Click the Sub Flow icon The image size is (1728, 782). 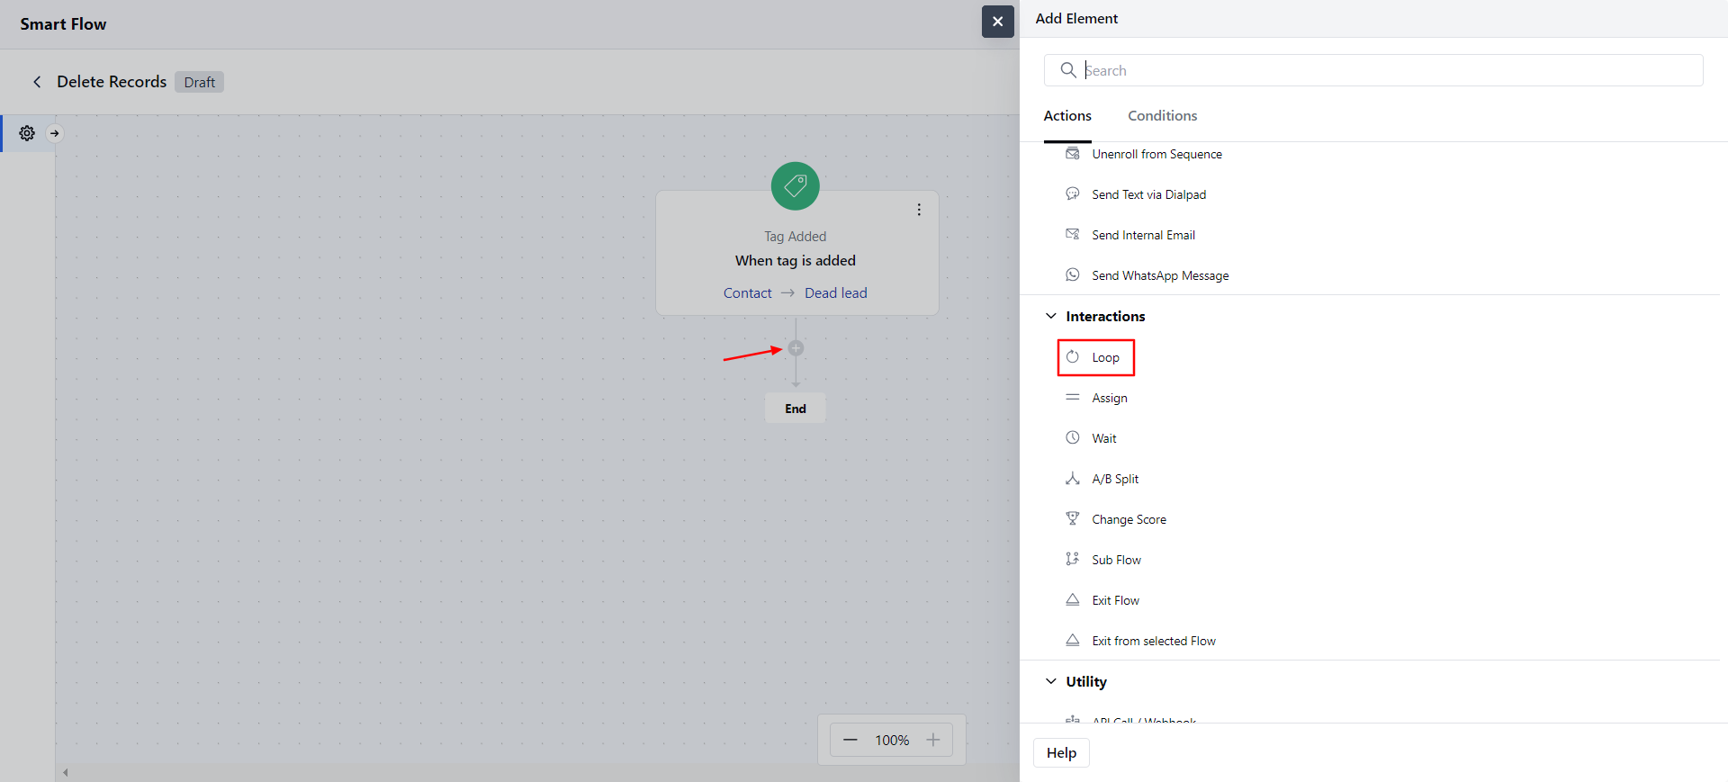(1073, 560)
